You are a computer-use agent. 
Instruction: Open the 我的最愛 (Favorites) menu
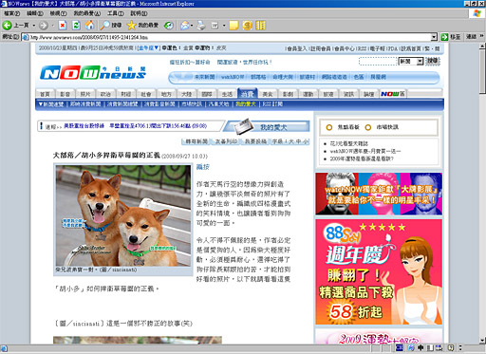(x=87, y=13)
